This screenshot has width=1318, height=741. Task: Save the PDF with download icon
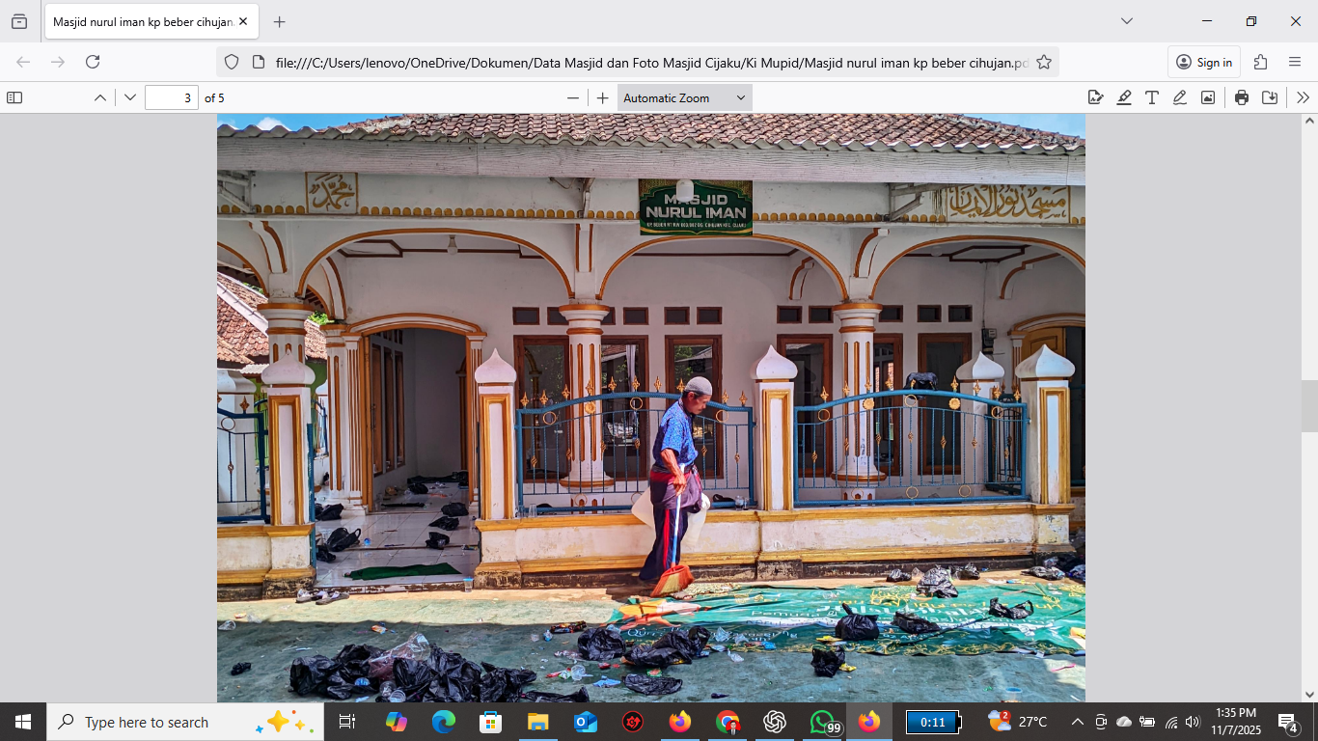pos(1270,97)
